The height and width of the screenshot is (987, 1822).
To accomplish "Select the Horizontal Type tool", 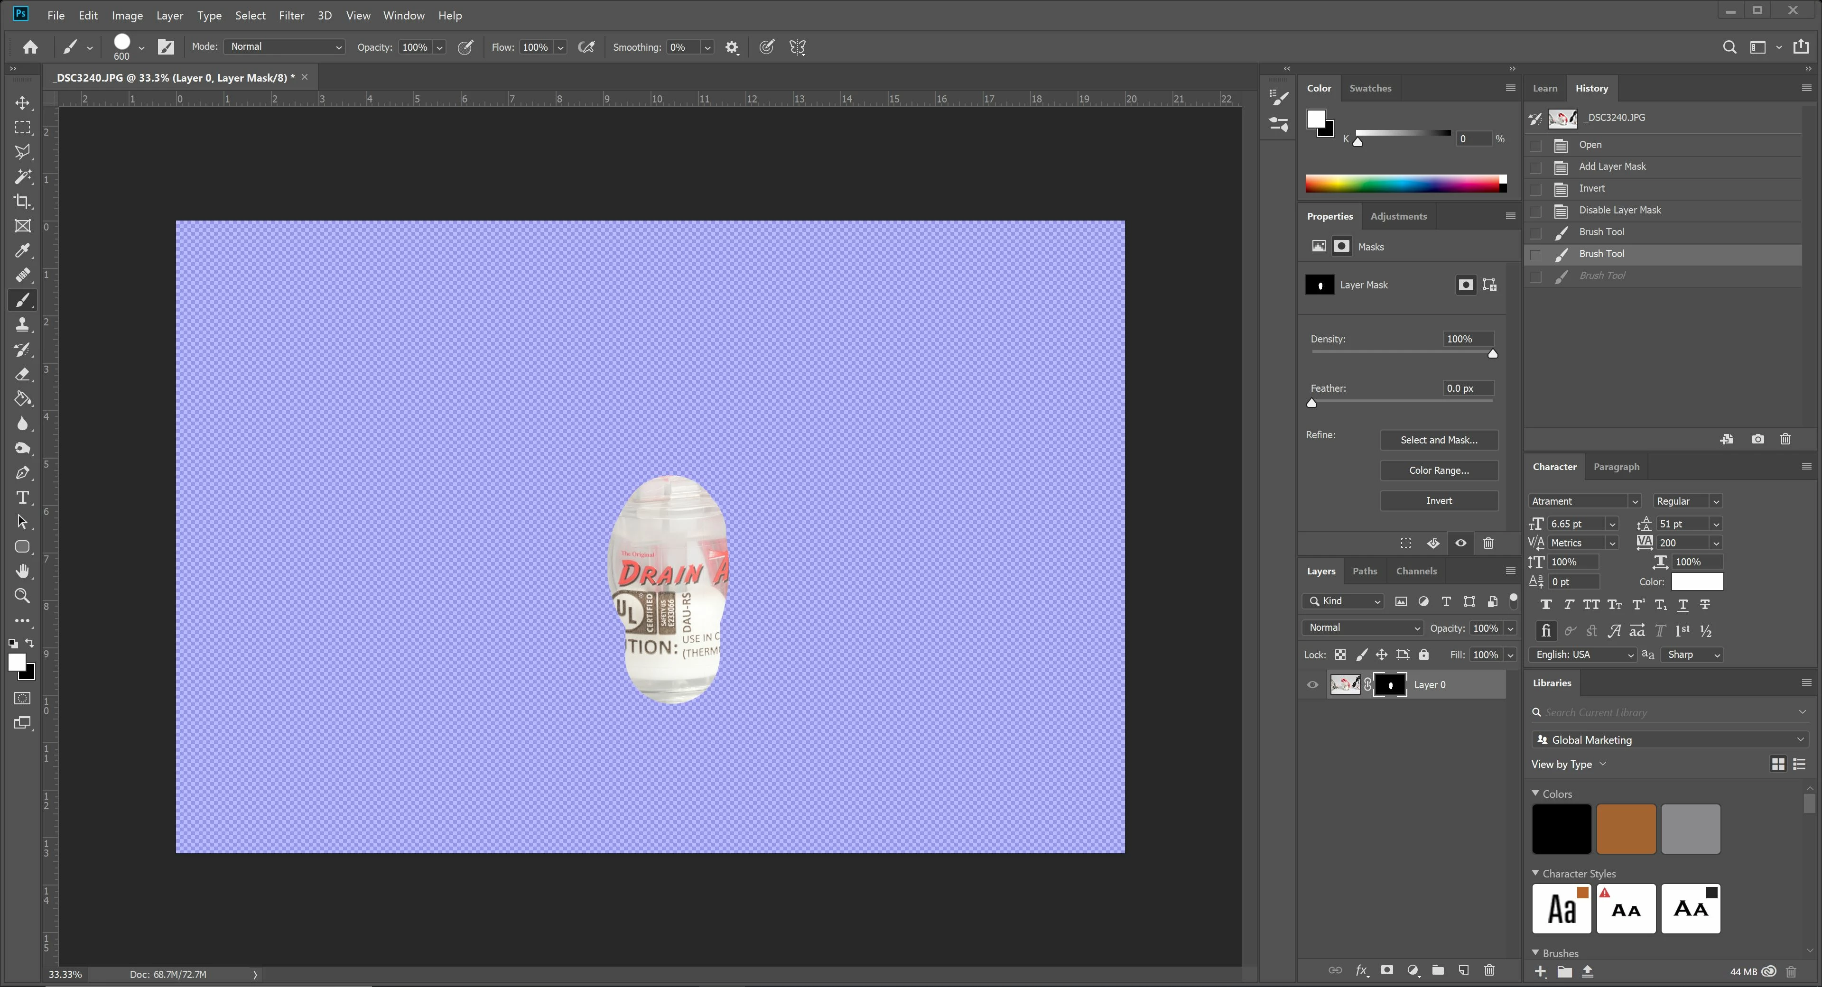I will tap(23, 498).
